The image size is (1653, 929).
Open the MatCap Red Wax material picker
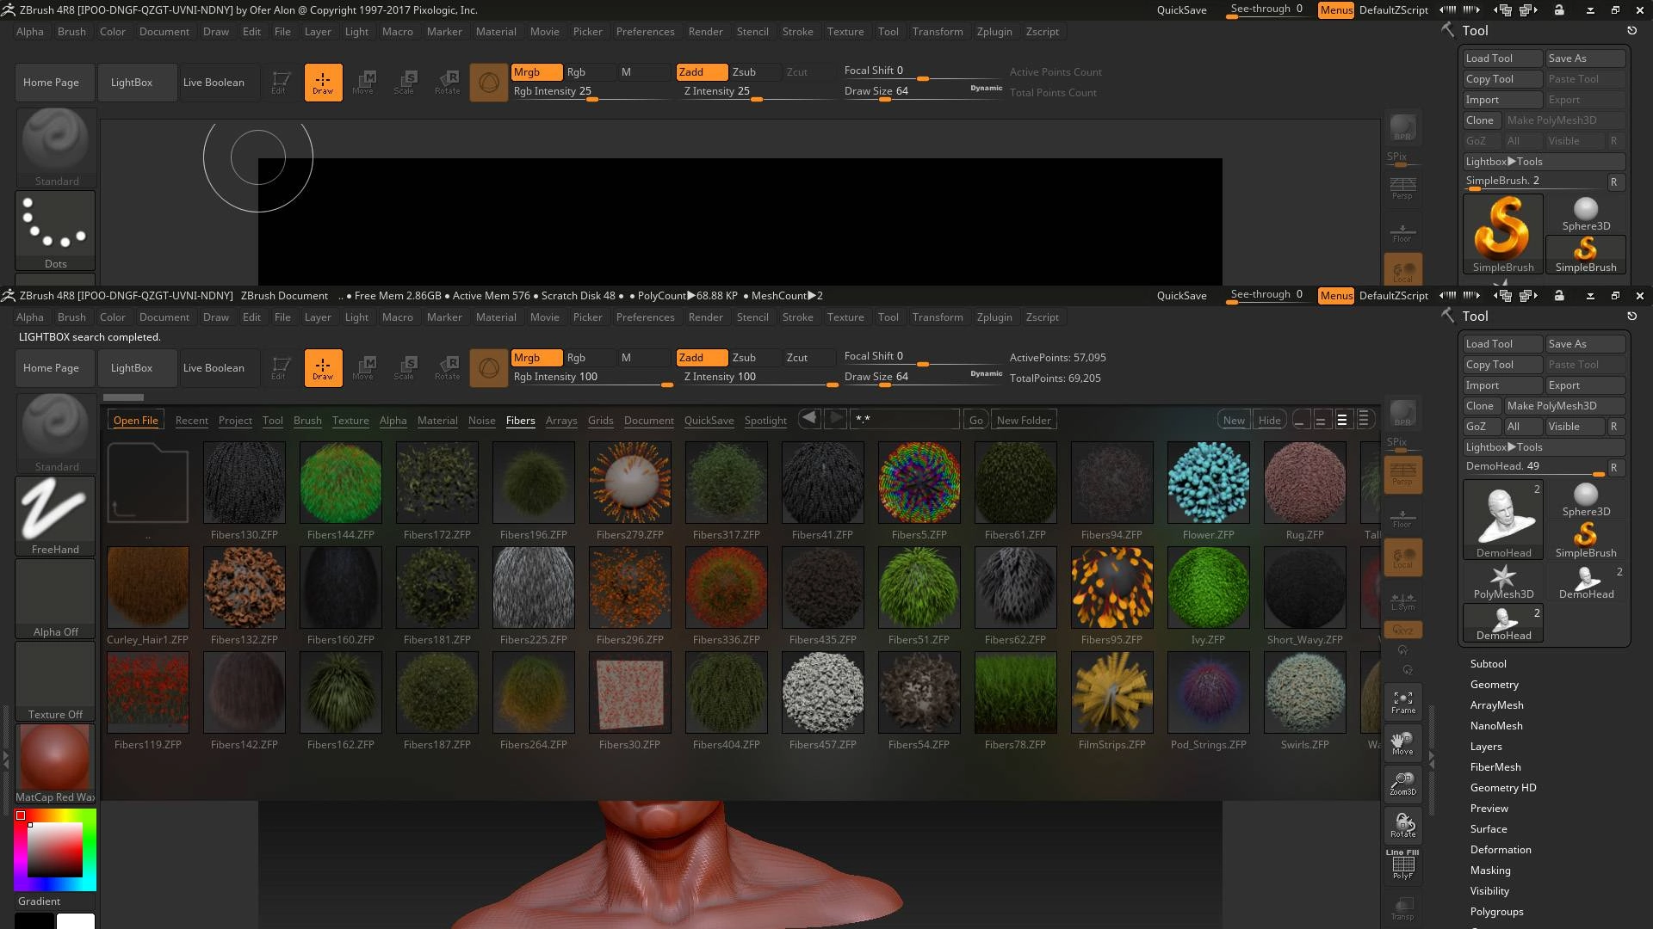tap(55, 763)
